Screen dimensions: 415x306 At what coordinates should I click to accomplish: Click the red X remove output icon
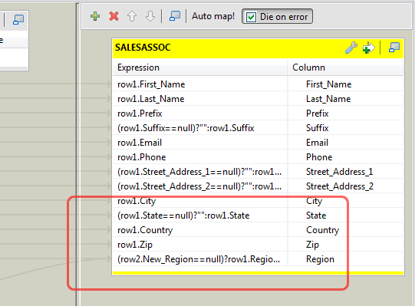pyautogui.click(x=114, y=16)
